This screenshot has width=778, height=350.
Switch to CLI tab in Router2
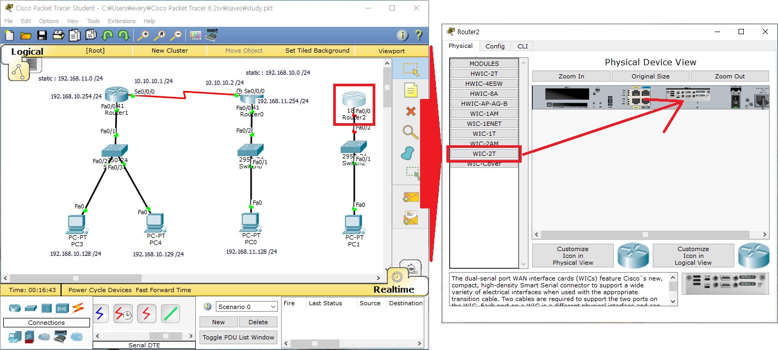(x=522, y=46)
